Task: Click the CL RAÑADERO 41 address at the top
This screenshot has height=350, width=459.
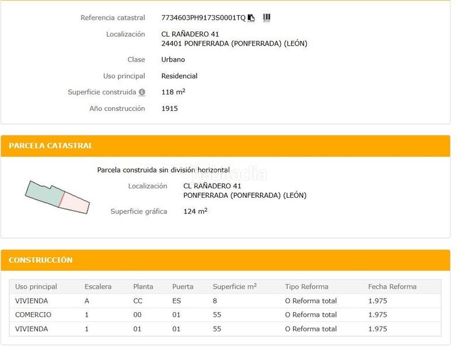Action: click(x=190, y=34)
